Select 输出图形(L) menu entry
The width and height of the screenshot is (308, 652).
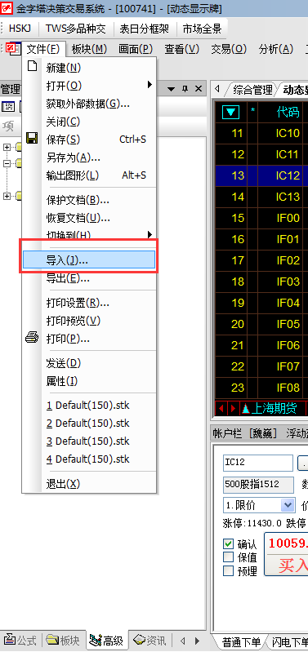tap(89, 175)
